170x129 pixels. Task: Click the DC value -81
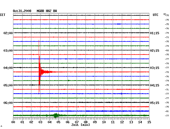[x=167, y=111]
